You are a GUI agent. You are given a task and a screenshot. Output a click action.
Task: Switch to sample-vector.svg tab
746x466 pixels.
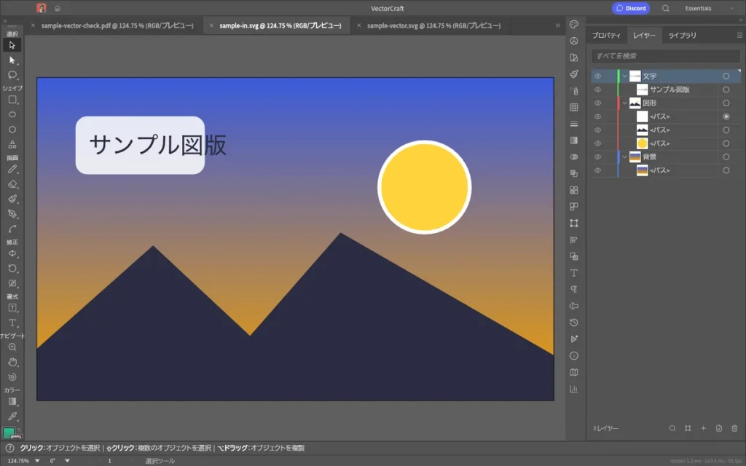pyautogui.click(x=433, y=25)
